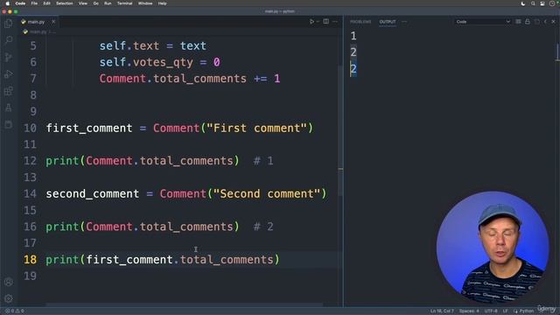Open the Edit menu

click(46, 3)
